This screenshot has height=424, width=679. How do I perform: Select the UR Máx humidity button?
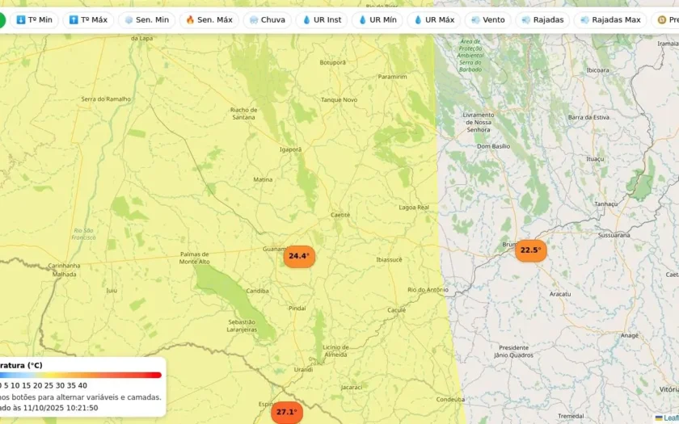[434, 20]
